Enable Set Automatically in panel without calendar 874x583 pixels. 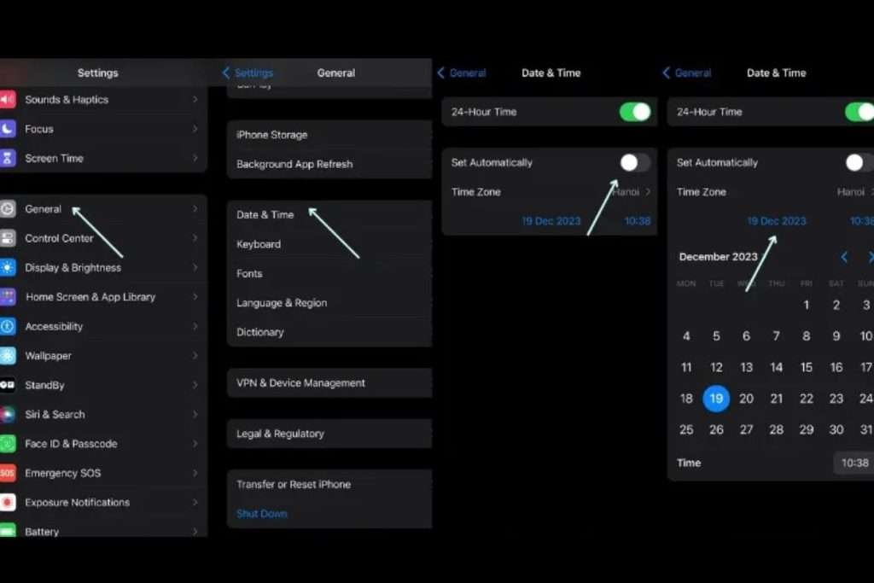tap(634, 162)
